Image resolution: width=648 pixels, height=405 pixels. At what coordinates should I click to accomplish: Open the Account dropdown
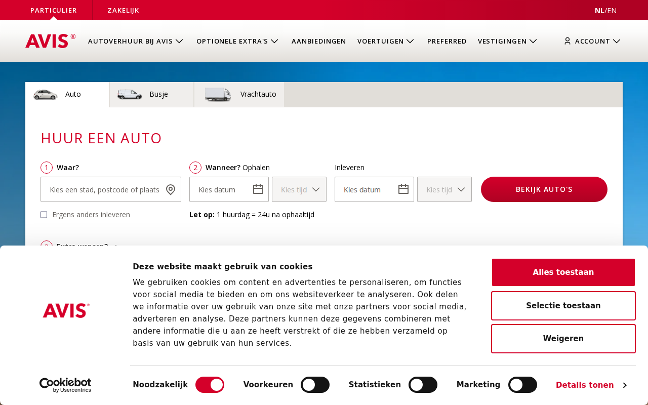592,41
